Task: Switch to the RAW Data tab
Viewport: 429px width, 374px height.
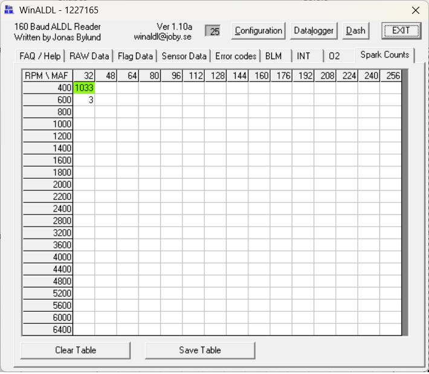Action: click(89, 56)
